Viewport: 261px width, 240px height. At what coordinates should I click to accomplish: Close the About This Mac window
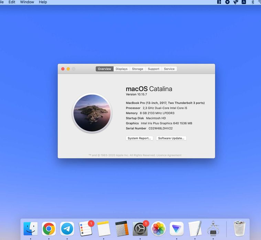coord(63,69)
